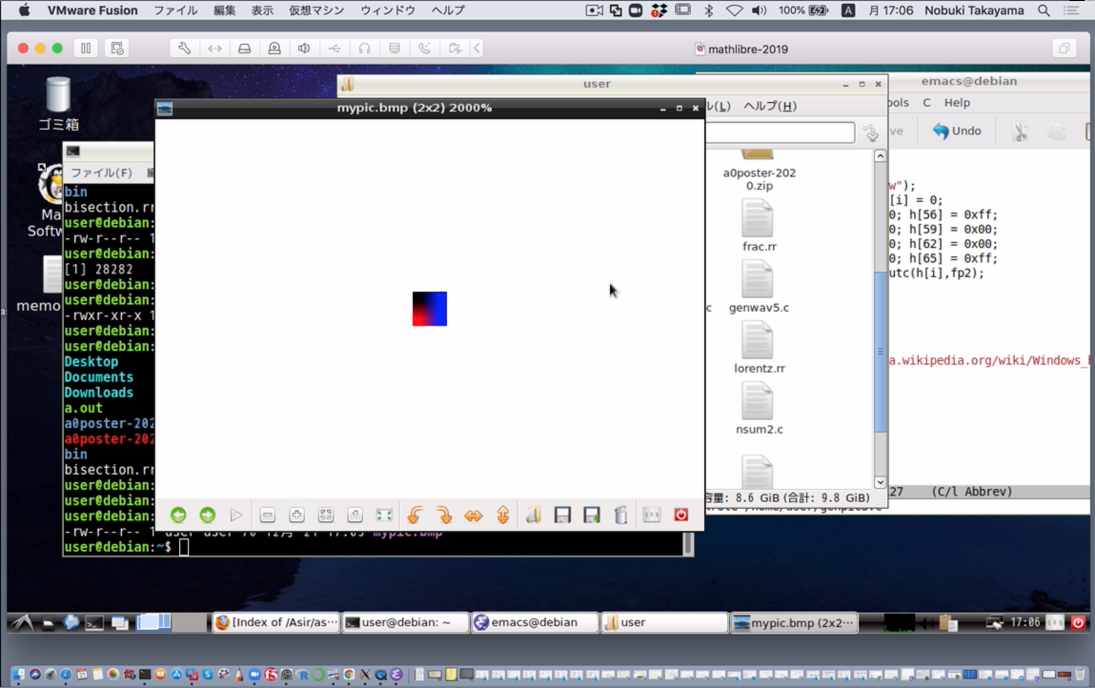Screen dimensions: 1095x688
Task: Switch to user file manager in taskbar
Action: point(664,622)
